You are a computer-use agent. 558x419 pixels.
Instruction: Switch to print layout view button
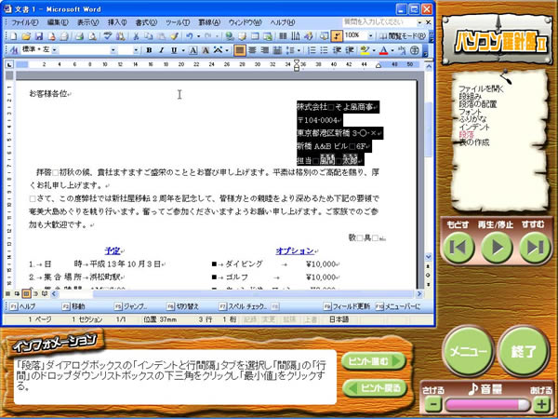pyautogui.click(x=26, y=294)
